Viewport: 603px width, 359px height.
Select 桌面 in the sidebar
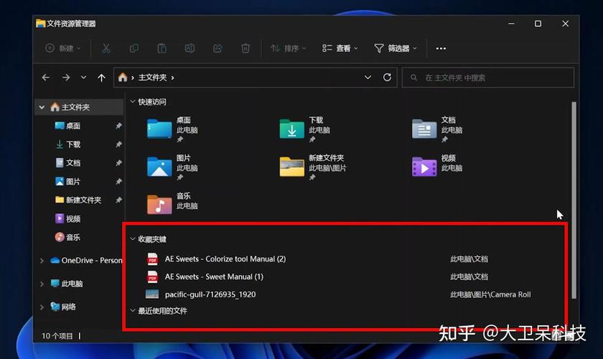tap(73, 126)
